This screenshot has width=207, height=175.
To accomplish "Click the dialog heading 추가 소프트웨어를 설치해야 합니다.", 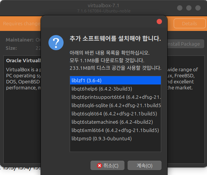I will [x=115, y=38].
